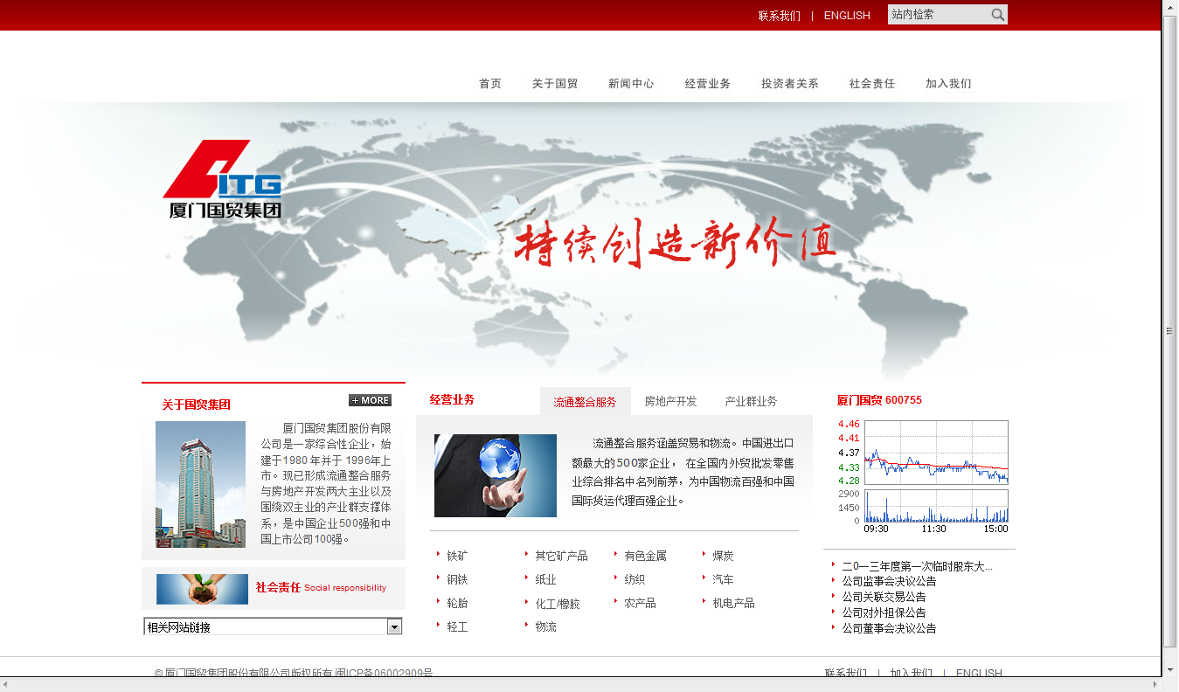
Task: Click the 联系我们 link in top bar
Action: 779,15
